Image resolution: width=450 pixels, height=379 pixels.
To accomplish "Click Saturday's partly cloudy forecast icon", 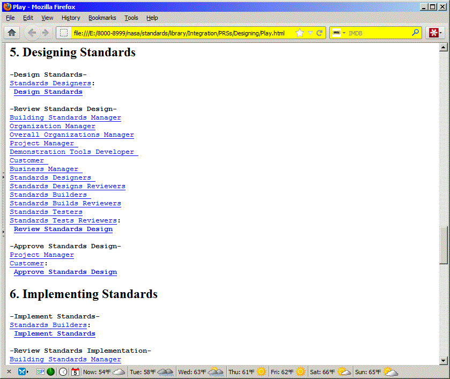I will tap(344, 372).
